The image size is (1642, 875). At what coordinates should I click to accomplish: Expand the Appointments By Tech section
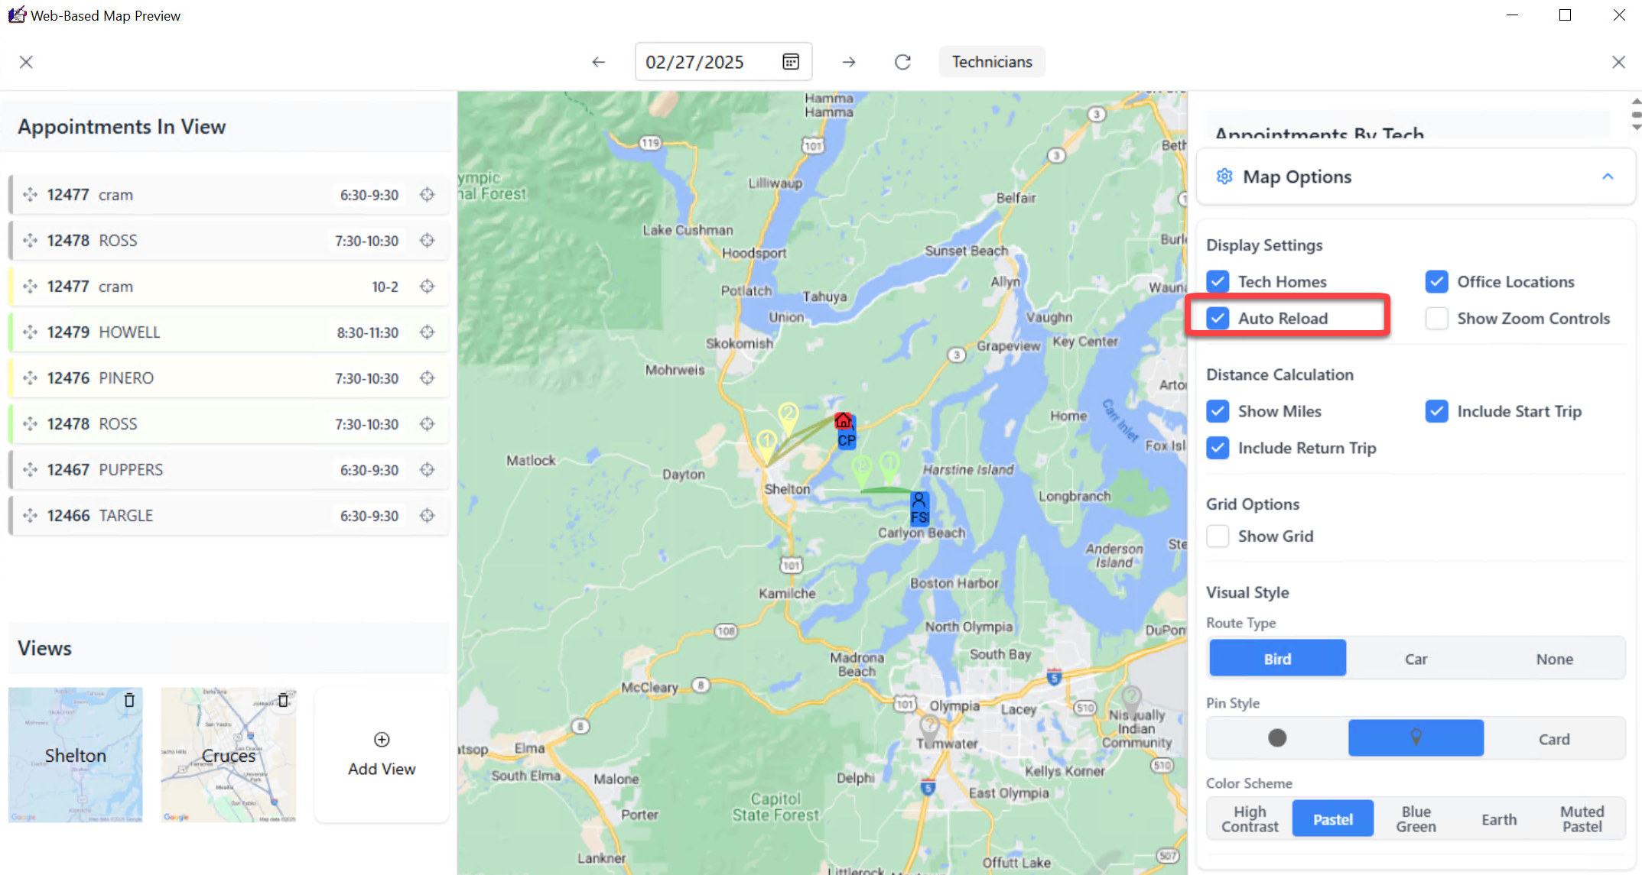click(1318, 133)
